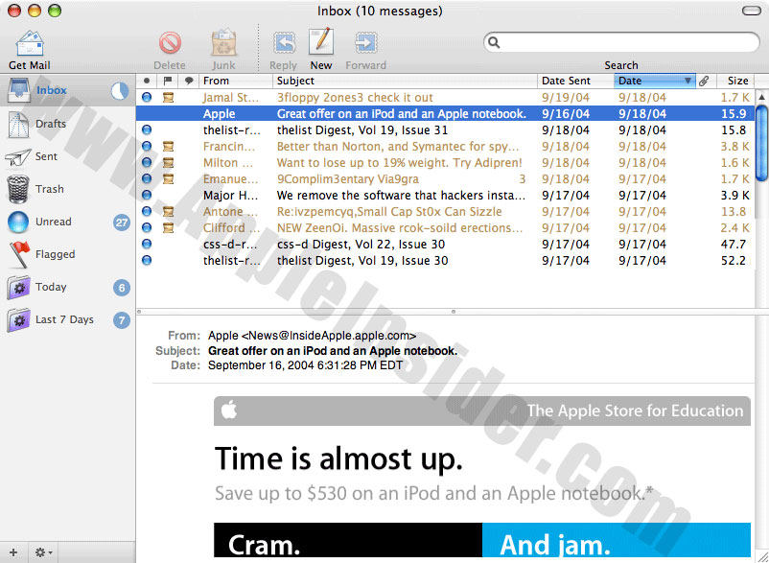Toggle unread dot on Francin... message
This screenshot has height=563, width=769.
pos(146,146)
